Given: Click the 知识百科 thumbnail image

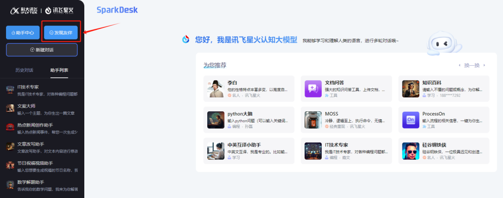Looking at the screenshot, I should pos(411,89).
